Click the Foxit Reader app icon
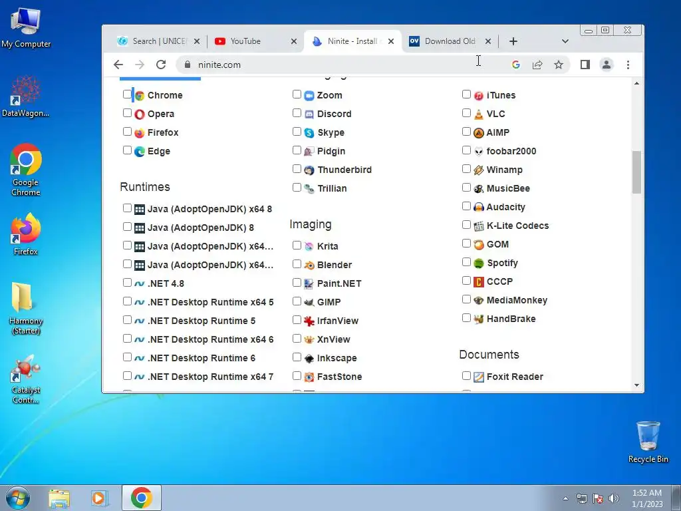This screenshot has height=511, width=681. (x=479, y=377)
